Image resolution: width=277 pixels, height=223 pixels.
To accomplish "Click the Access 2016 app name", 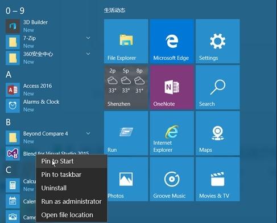I will [38, 86].
